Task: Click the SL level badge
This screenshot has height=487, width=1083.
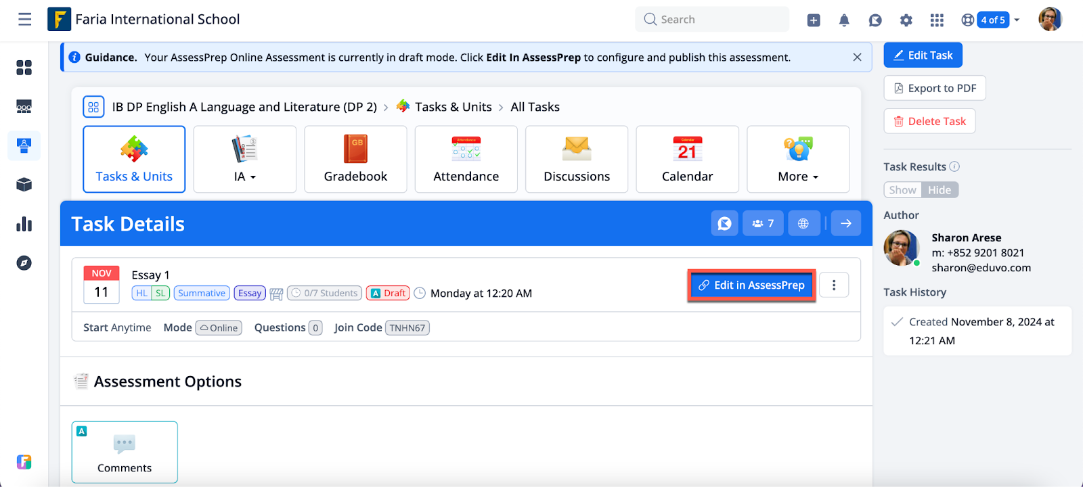Action: 160,293
